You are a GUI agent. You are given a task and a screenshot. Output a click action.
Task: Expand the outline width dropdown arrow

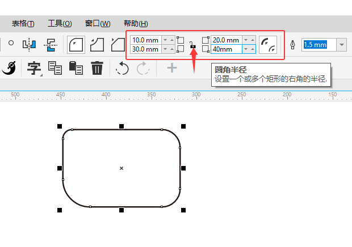[342, 45]
